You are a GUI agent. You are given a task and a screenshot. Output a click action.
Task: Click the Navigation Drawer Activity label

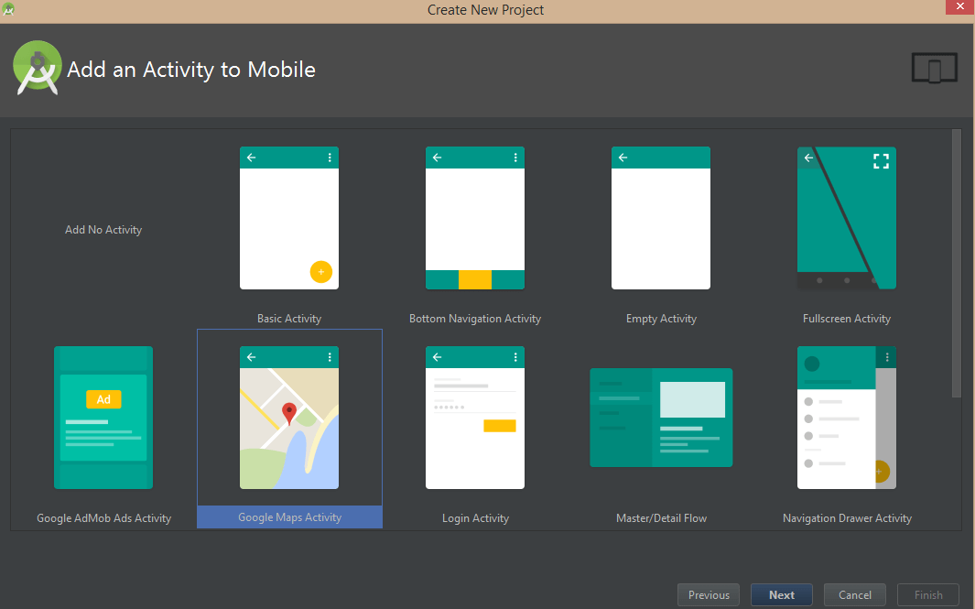(x=847, y=518)
